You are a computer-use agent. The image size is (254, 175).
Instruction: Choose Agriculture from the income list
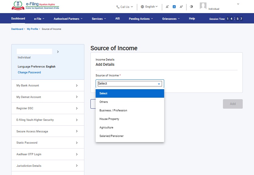(130, 128)
